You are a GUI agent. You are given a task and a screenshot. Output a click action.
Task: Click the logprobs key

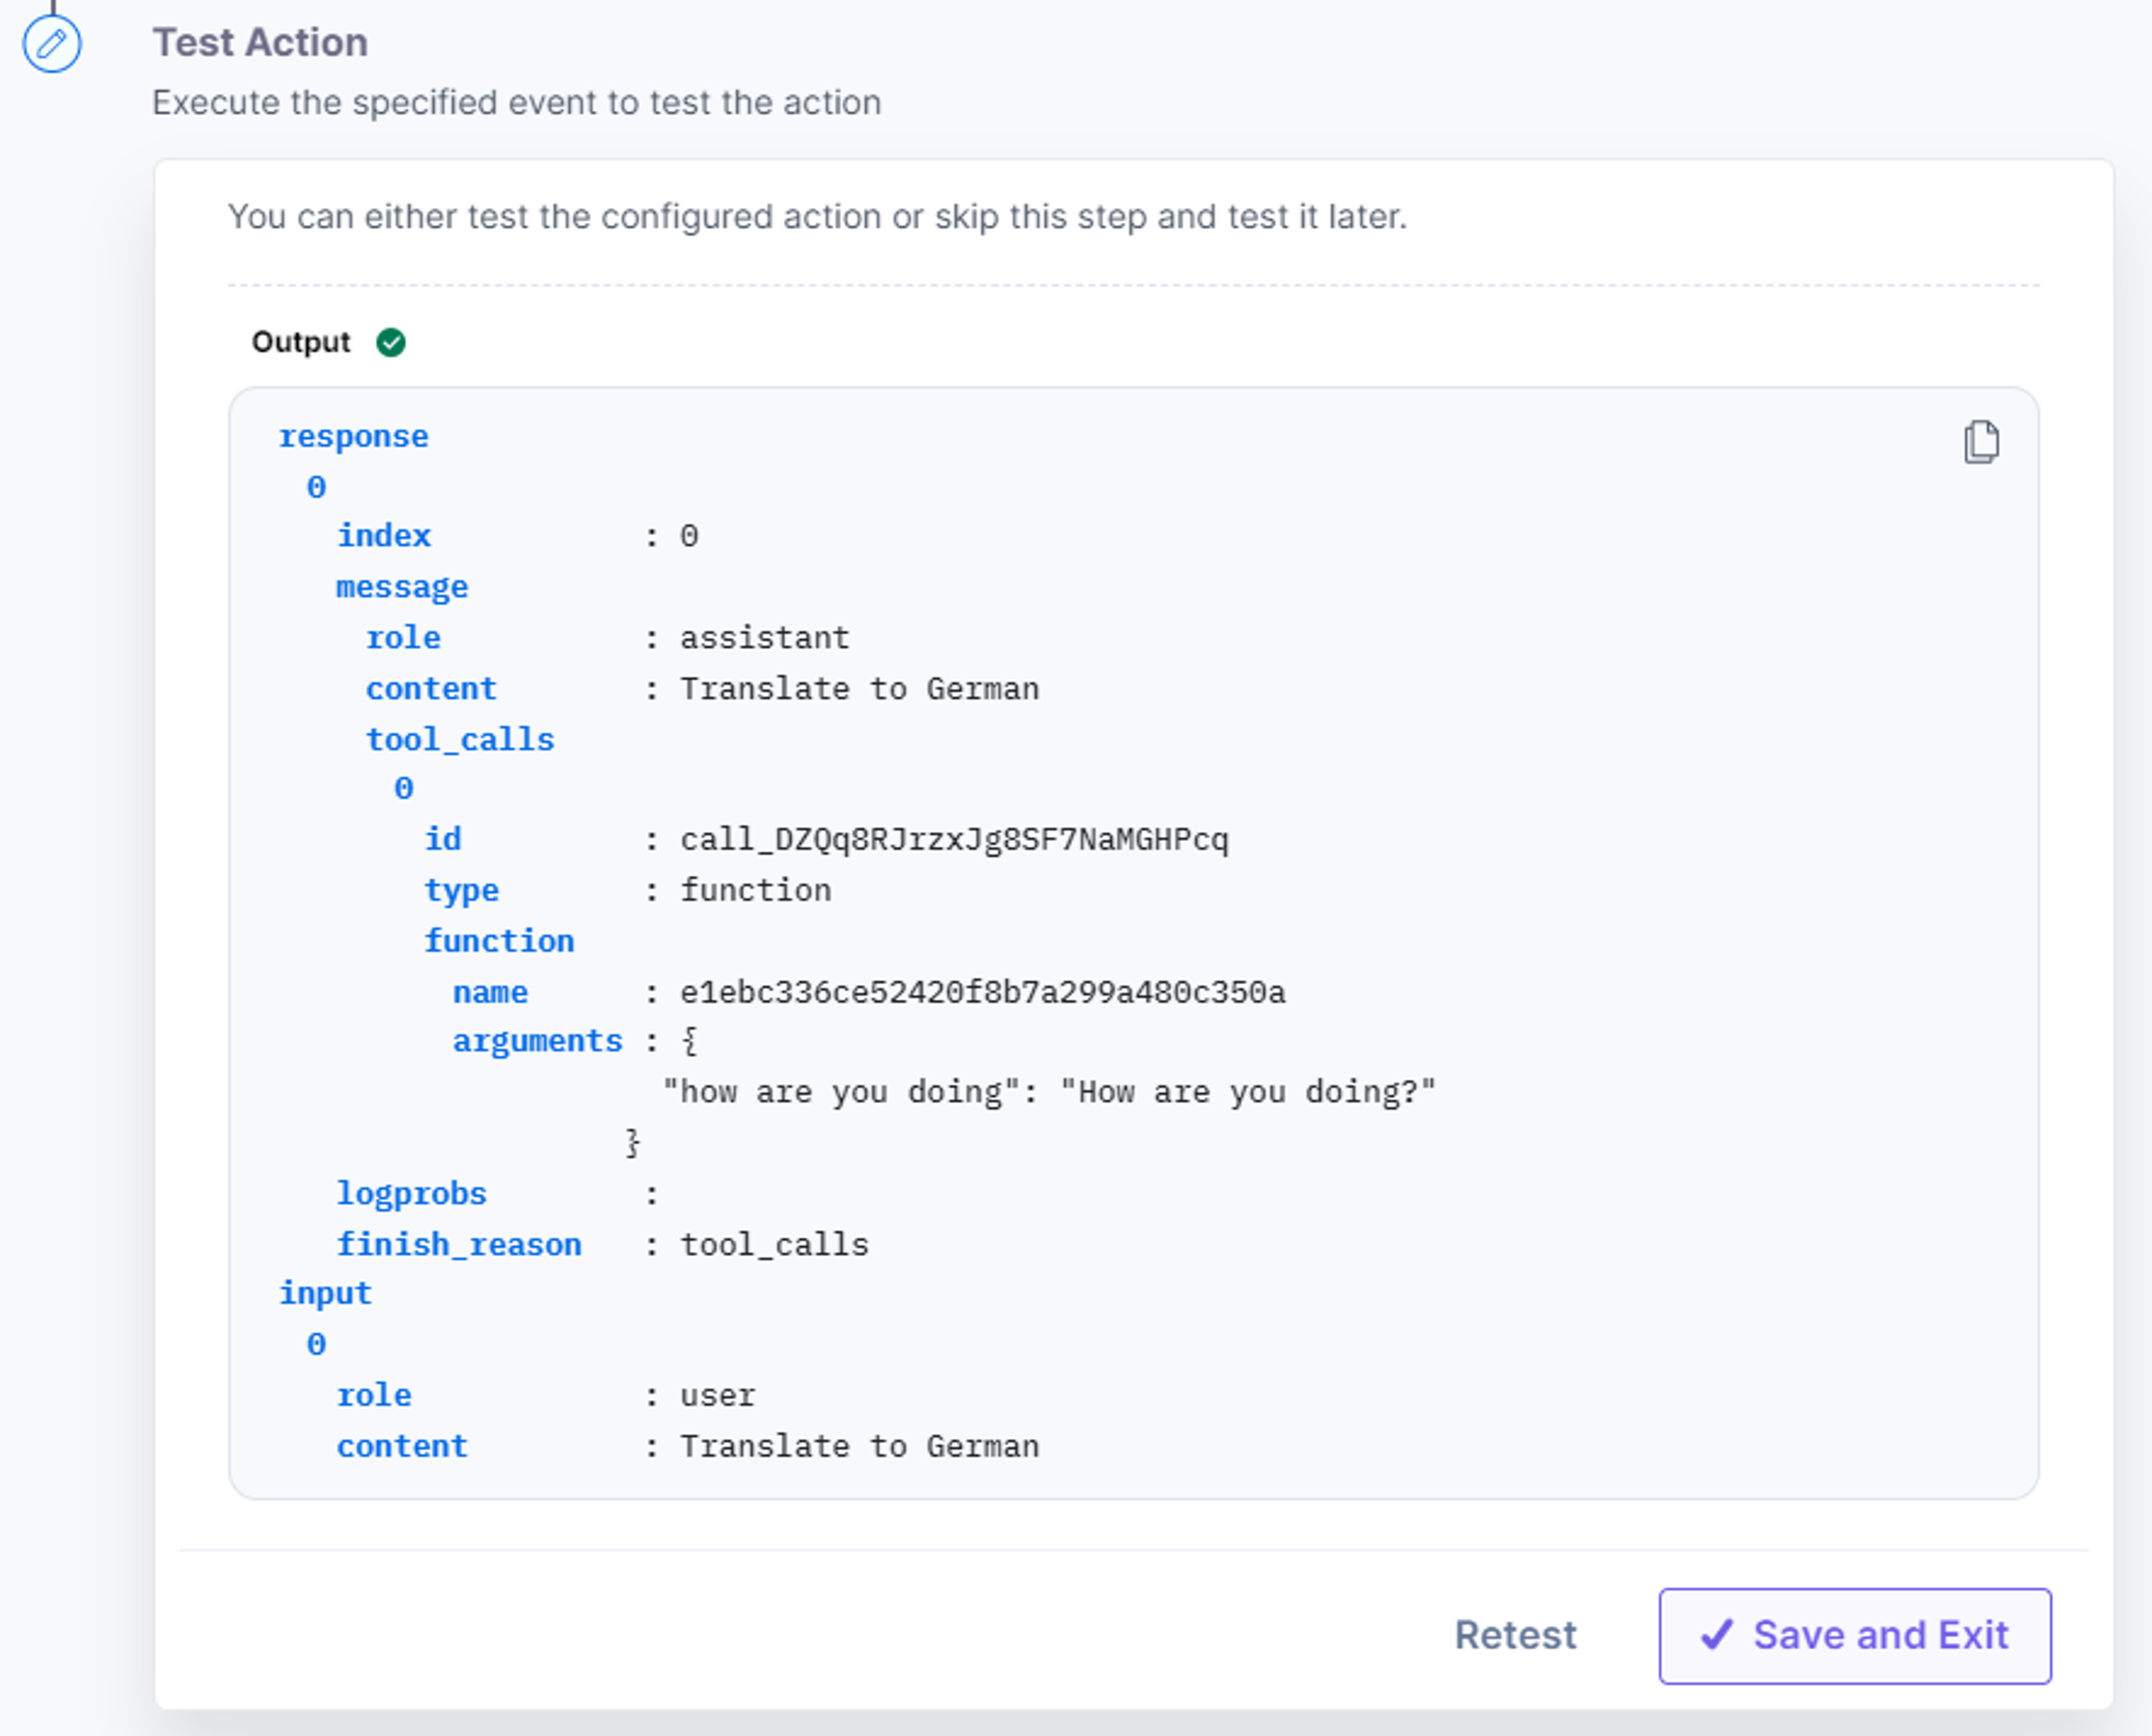pyautogui.click(x=411, y=1193)
